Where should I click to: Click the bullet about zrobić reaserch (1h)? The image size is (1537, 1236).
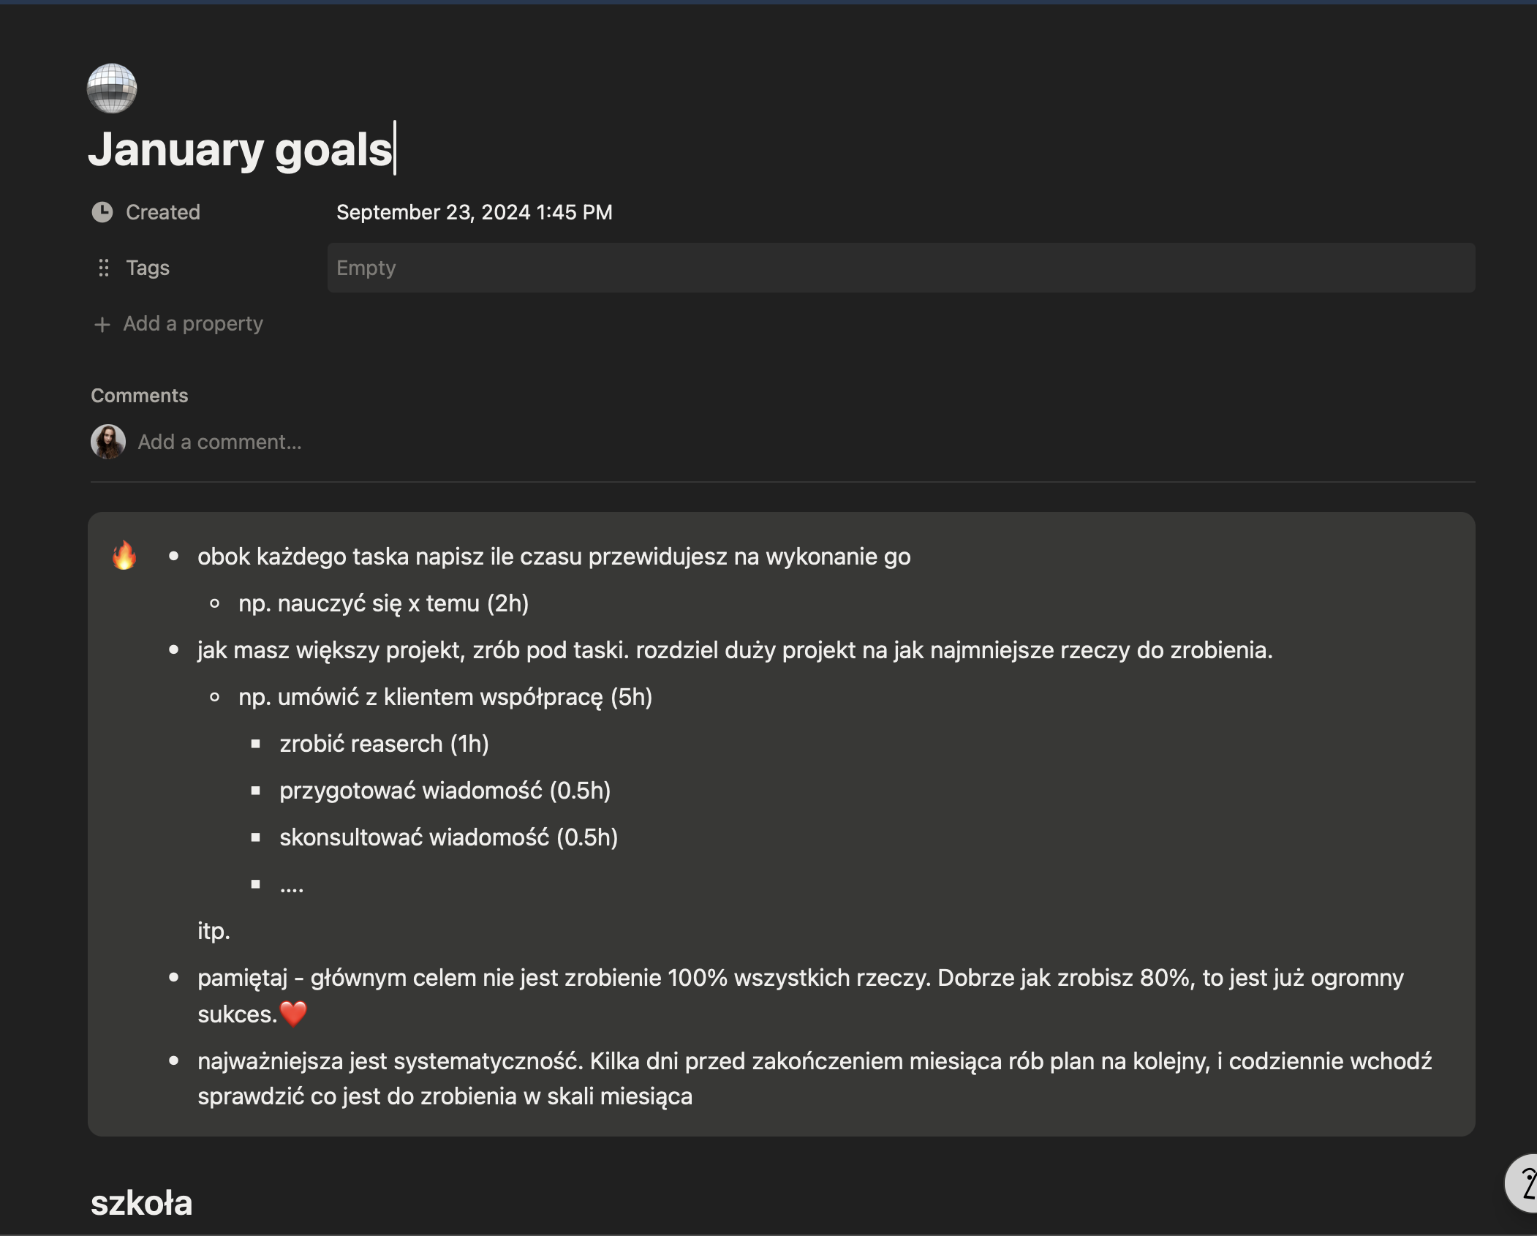384,744
